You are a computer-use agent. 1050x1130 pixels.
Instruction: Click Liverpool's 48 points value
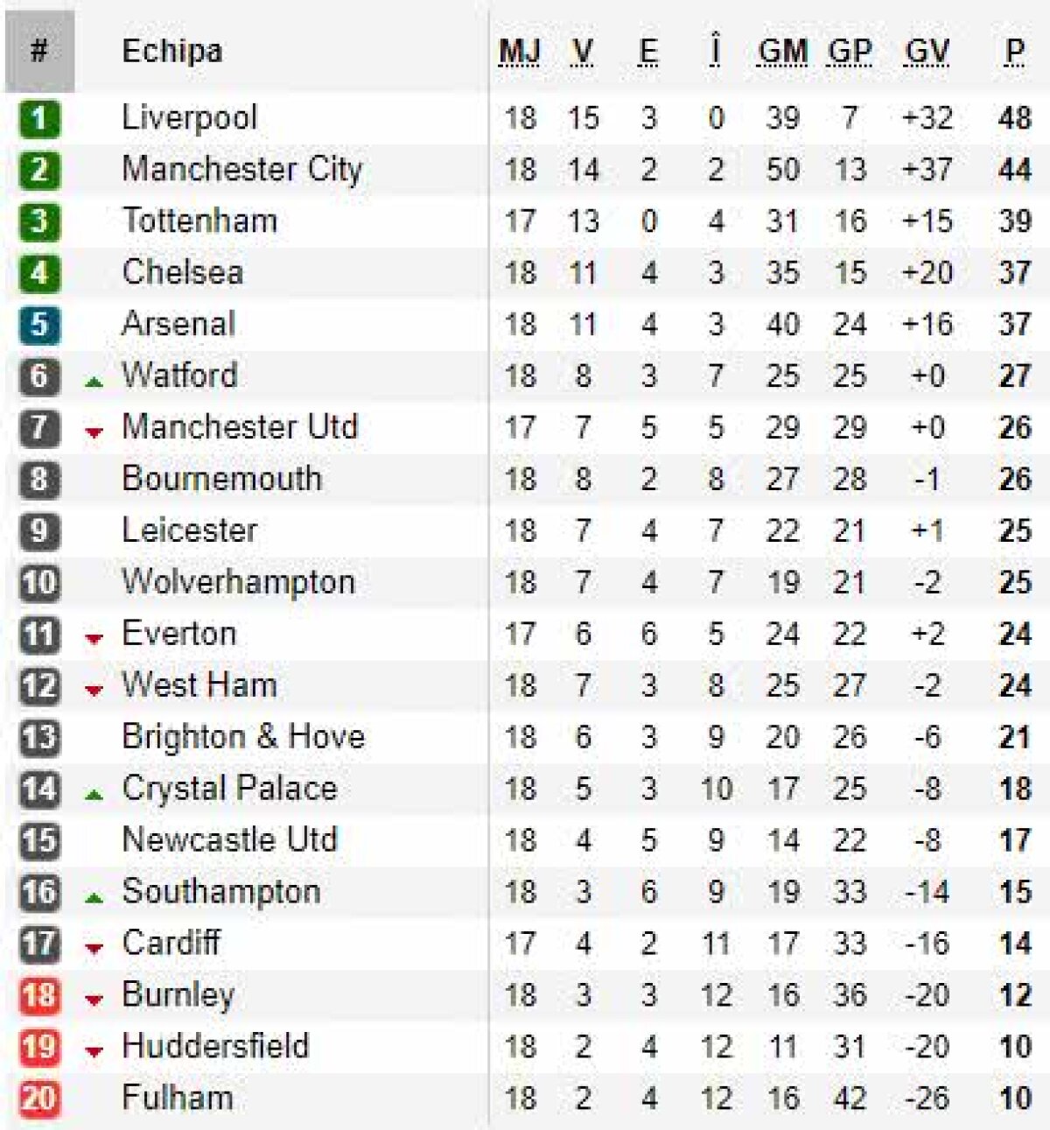tap(1014, 118)
